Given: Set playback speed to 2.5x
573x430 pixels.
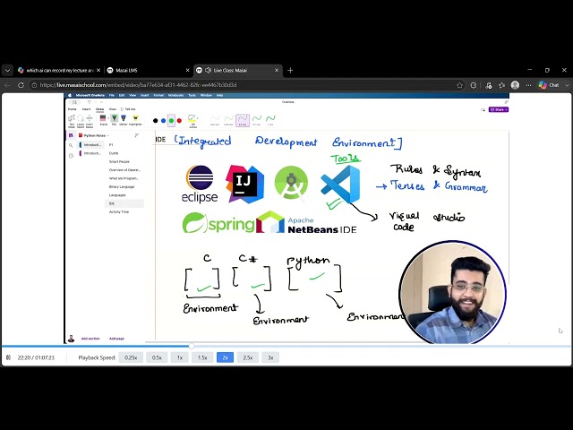Looking at the screenshot, I should tap(248, 357).
